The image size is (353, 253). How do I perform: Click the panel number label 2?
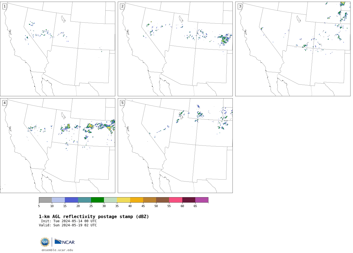click(122, 6)
